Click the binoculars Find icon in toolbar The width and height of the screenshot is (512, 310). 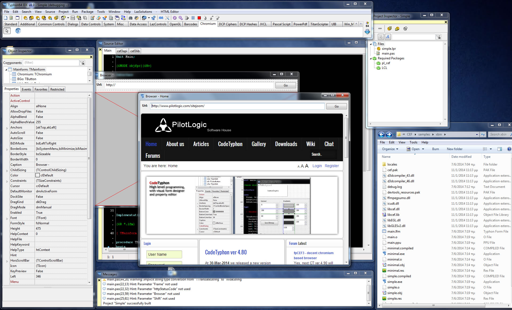(x=130, y=18)
